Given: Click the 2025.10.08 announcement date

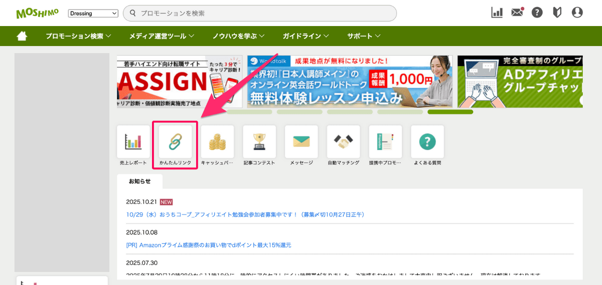Looking at the screenshot, I should (142, 232).
